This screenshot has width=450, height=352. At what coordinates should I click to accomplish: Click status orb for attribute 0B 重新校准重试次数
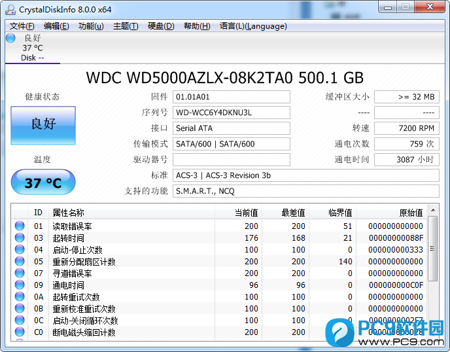point(20,308)
